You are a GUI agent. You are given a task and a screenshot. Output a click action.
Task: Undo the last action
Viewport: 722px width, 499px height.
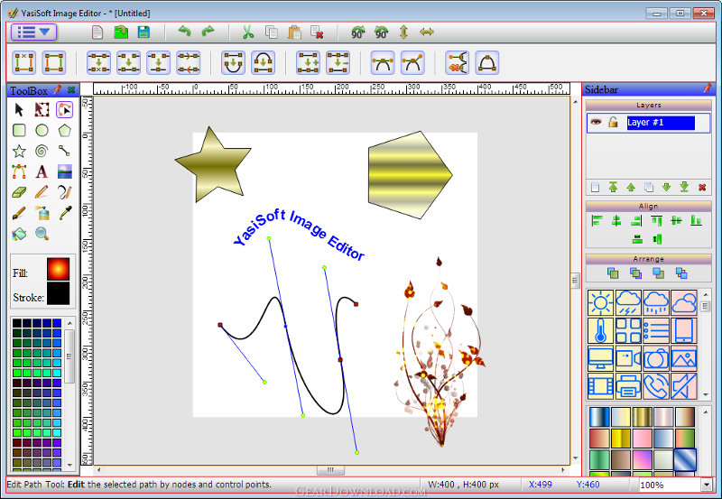[x=185, y=32]
